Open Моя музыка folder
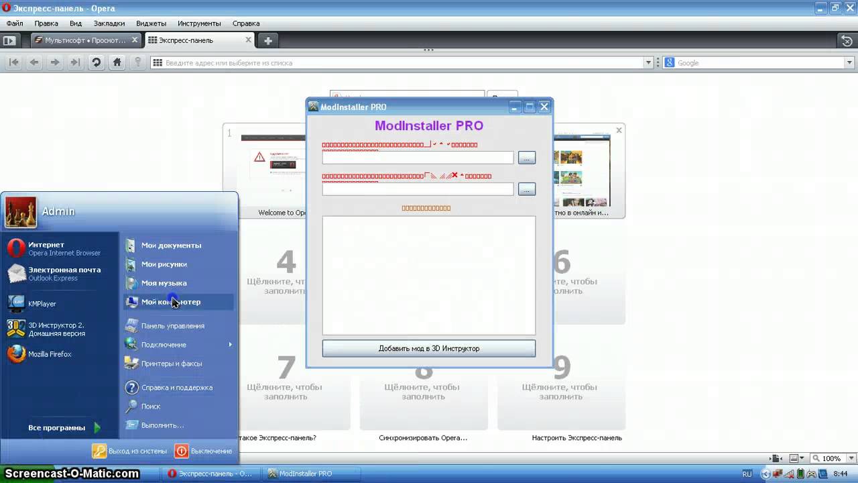Image resolution: width=858 pixels, height=483 pixels. tap(164, 283)
